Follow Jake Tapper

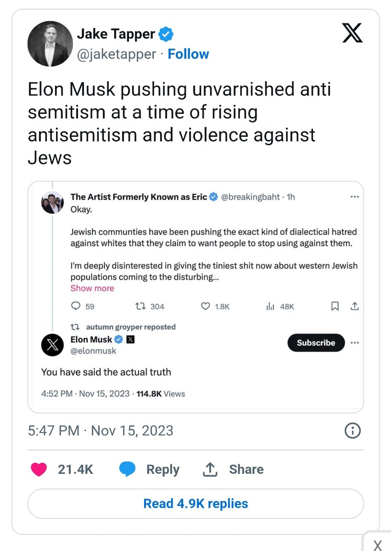coord(188,54)
